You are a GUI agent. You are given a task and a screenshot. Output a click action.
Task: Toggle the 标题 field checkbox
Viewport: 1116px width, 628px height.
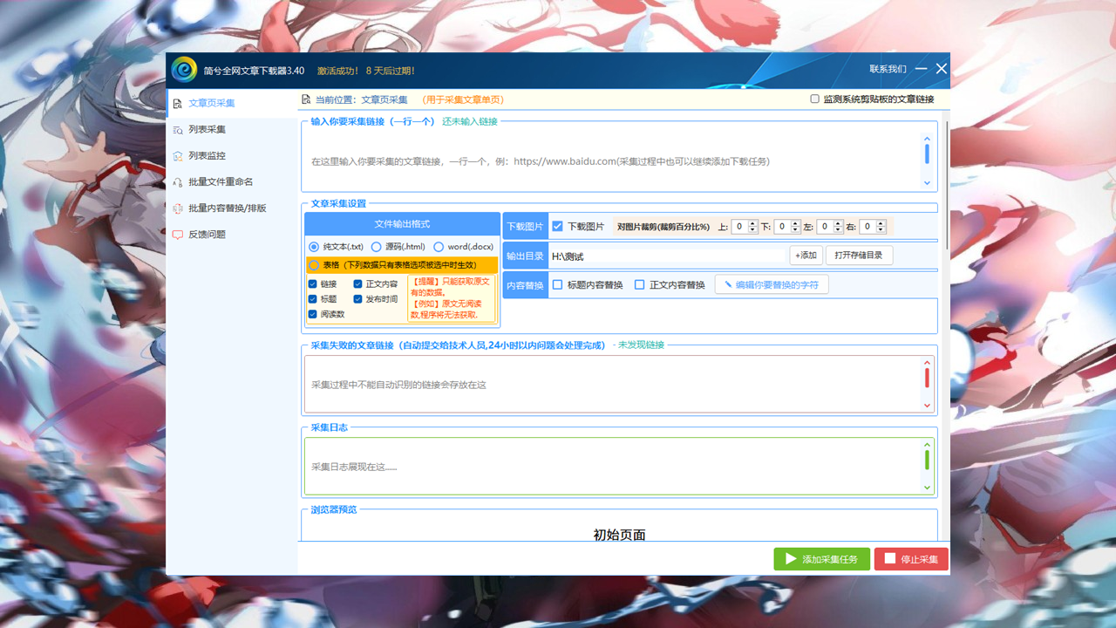[x=313, y=299]
